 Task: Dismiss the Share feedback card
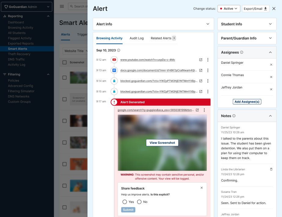tap(201, 188)
